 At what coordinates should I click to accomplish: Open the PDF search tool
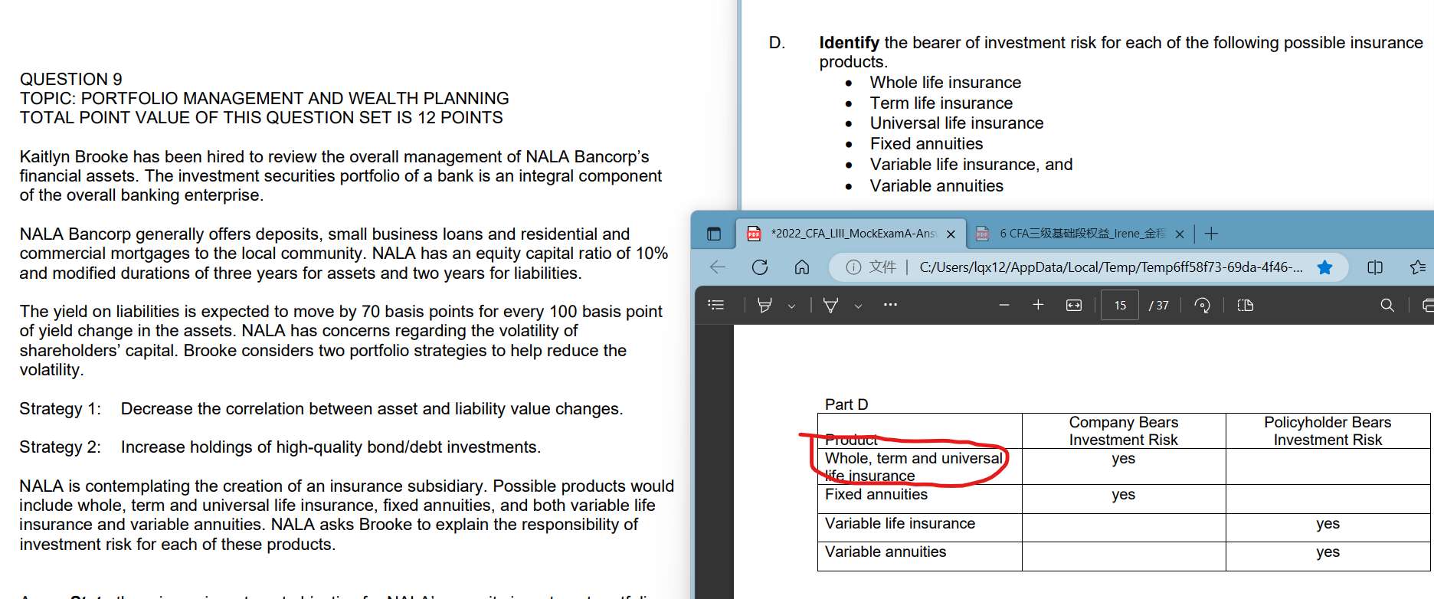point(1387,305)
